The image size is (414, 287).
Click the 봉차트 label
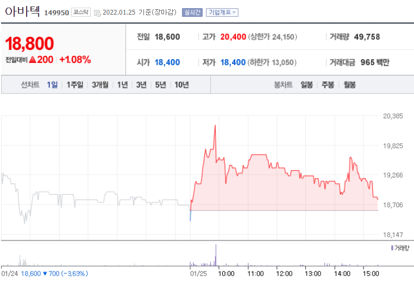(283, 85)
